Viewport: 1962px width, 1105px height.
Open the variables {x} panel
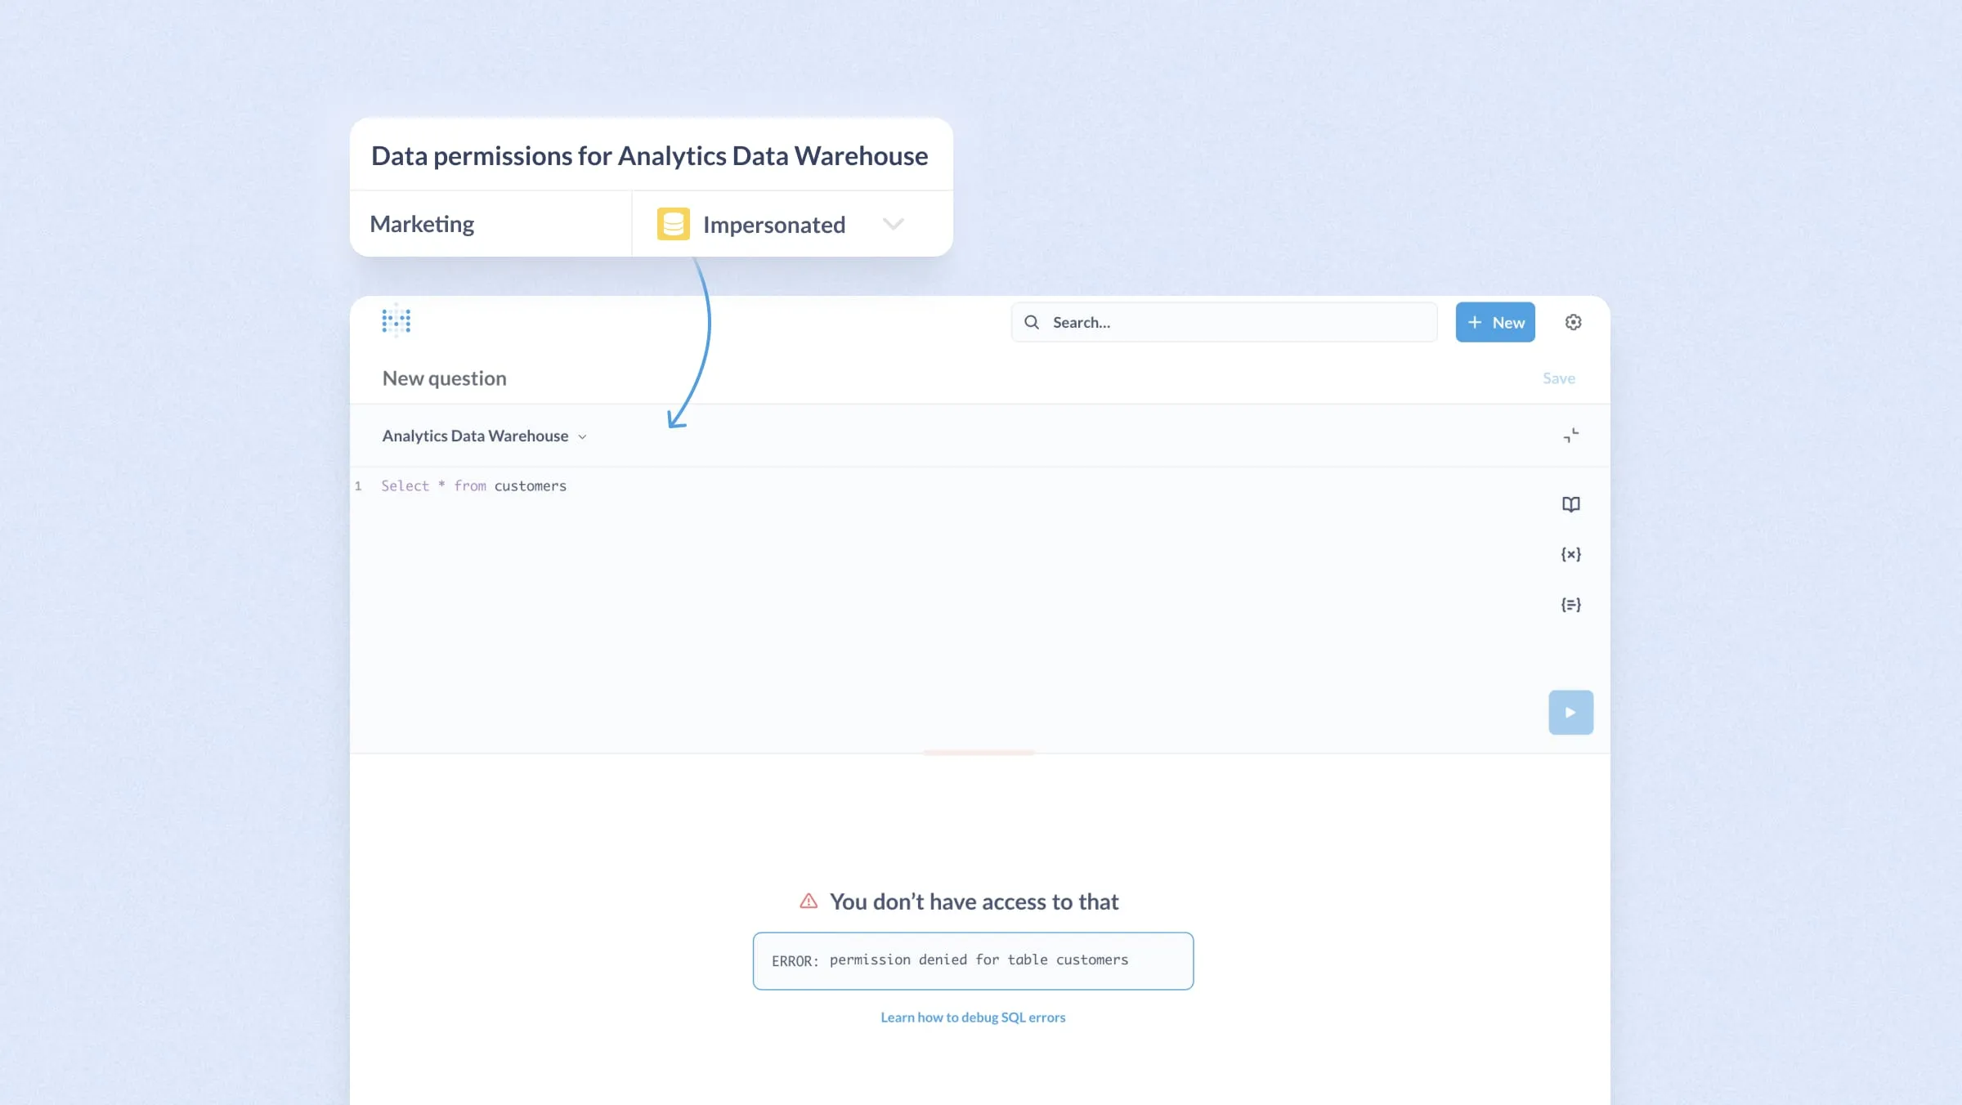1570,554
